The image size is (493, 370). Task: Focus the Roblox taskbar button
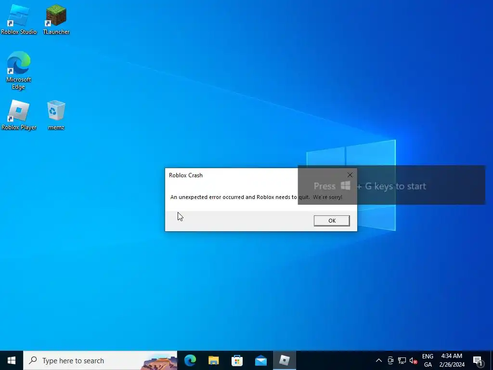tap(284, 360)
